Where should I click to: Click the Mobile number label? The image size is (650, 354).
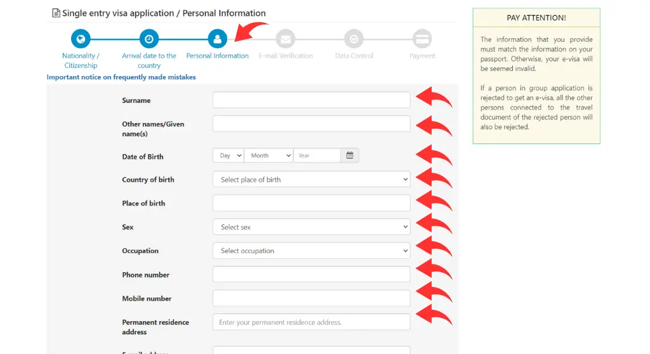[147, 298]
